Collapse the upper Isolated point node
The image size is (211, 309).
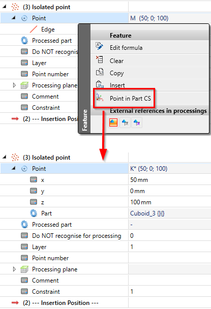click(5, 7)
